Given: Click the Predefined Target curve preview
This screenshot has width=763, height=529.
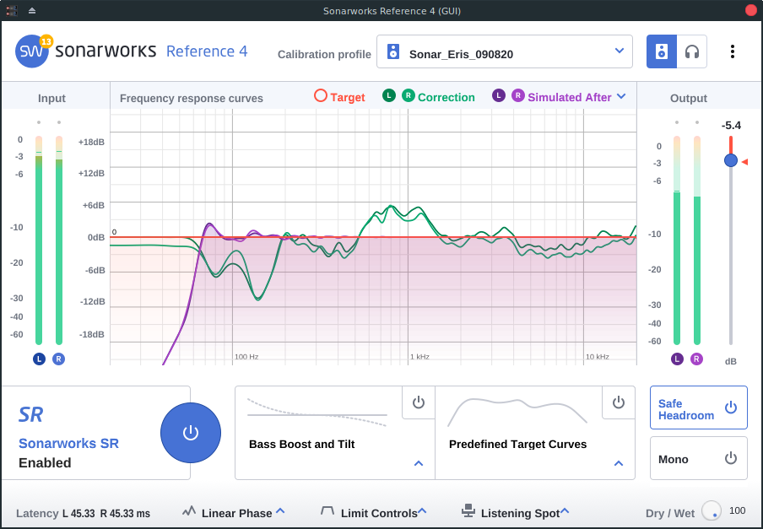Looking at the screenshot, I should pos(517,413).
